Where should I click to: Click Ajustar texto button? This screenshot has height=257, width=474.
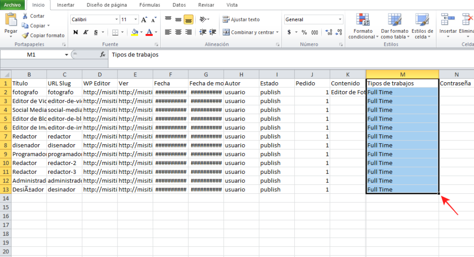click(241, 19)
